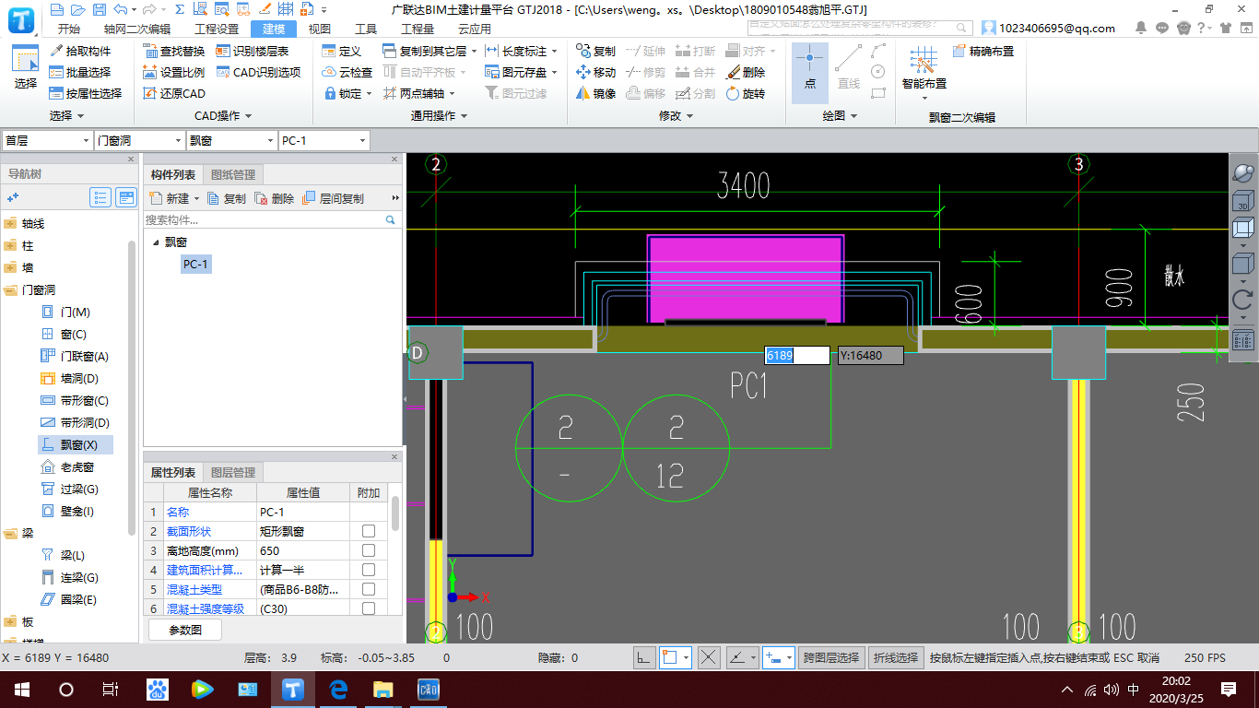Expand 锁定 lock dropdown
Screen dimensions: 1259x708
coord(369,94)
